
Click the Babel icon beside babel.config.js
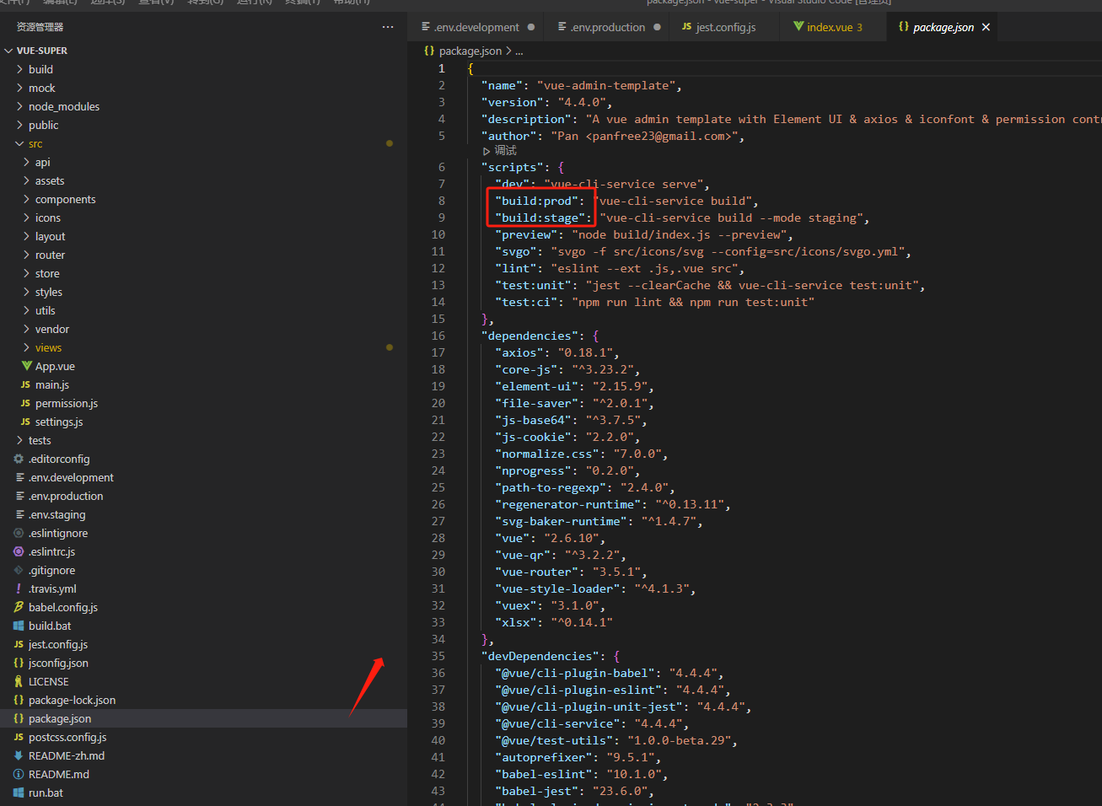tap(19, 607)
